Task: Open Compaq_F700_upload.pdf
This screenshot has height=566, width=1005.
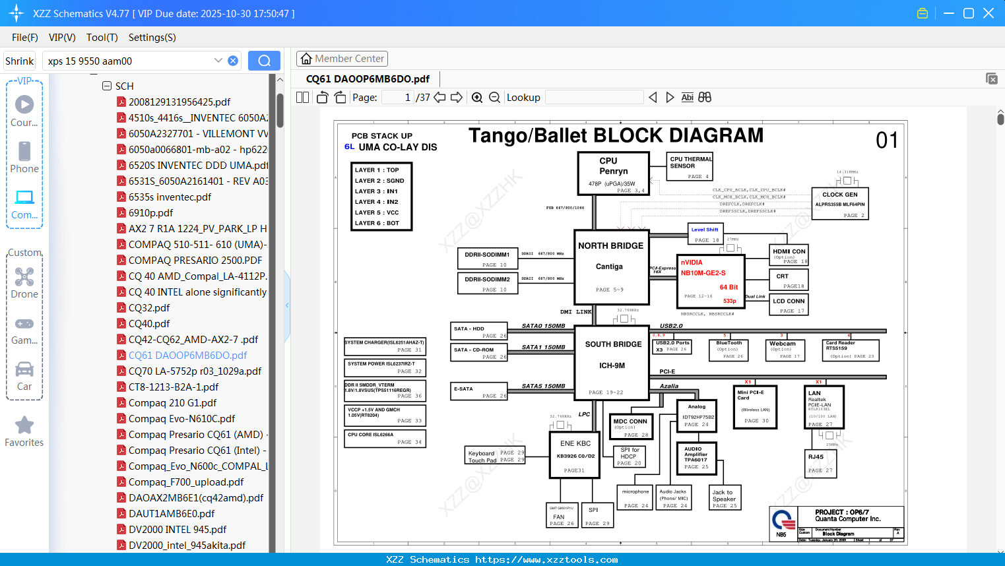Action: [x=186, y=482]
